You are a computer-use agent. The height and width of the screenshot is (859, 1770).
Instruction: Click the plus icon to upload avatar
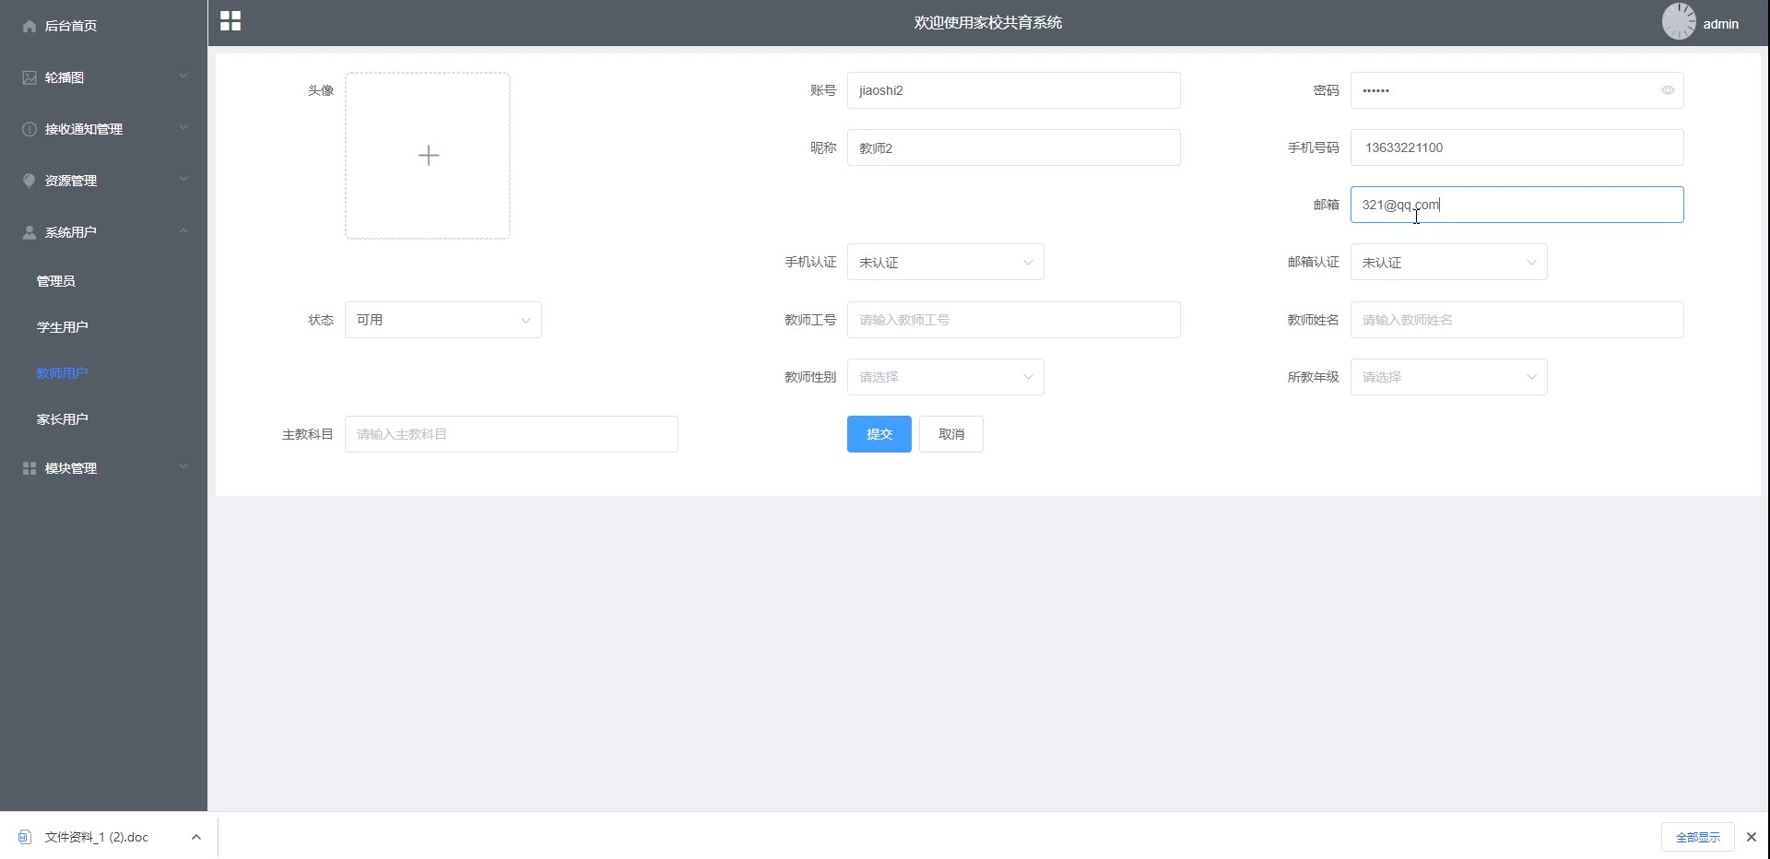coord(428,156)
